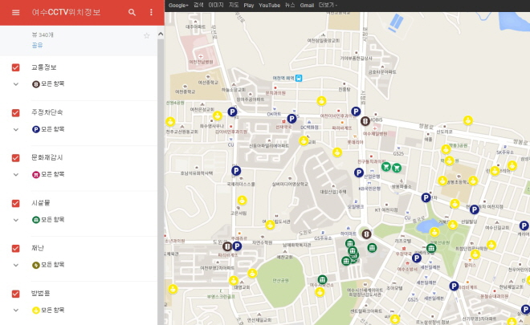530x325 pixels.
Task: Open the hamburger menu in the red header
Action: click(x=15, y=13)
